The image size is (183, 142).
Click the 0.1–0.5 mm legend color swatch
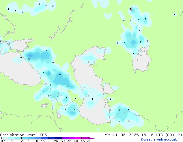5,138
